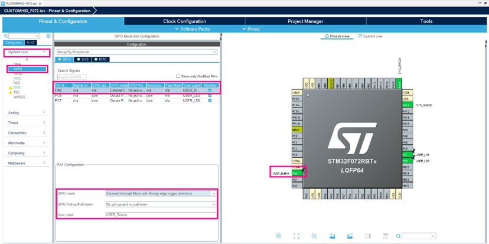Sort by the Pin Name column header
The height and width of the screenshot is (244, 489).
coord(64,85)
